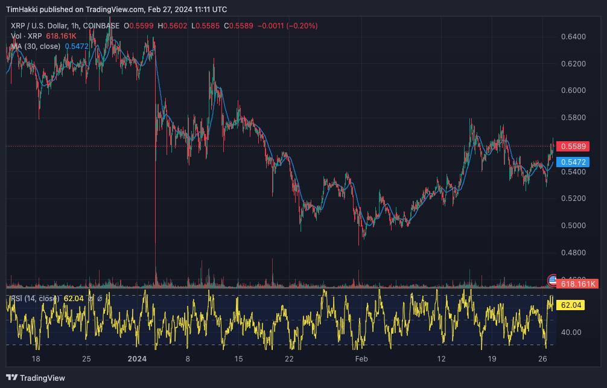Click the 19 date on the time axis
The height and width of the screenshot is (388, 607).
tap(492, 359)
